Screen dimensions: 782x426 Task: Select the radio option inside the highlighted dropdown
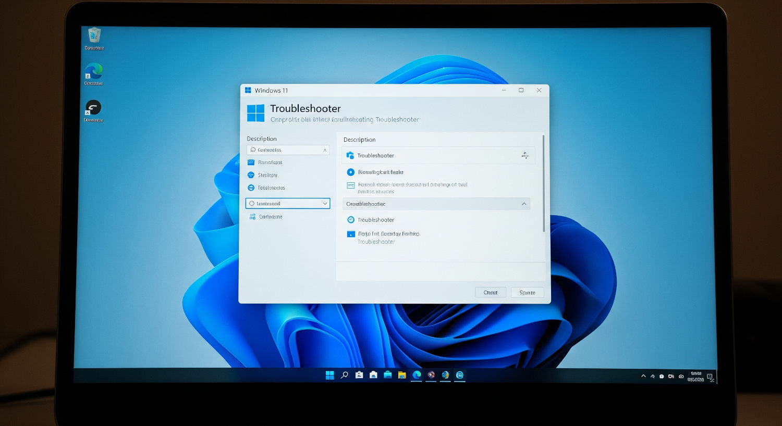252,203
